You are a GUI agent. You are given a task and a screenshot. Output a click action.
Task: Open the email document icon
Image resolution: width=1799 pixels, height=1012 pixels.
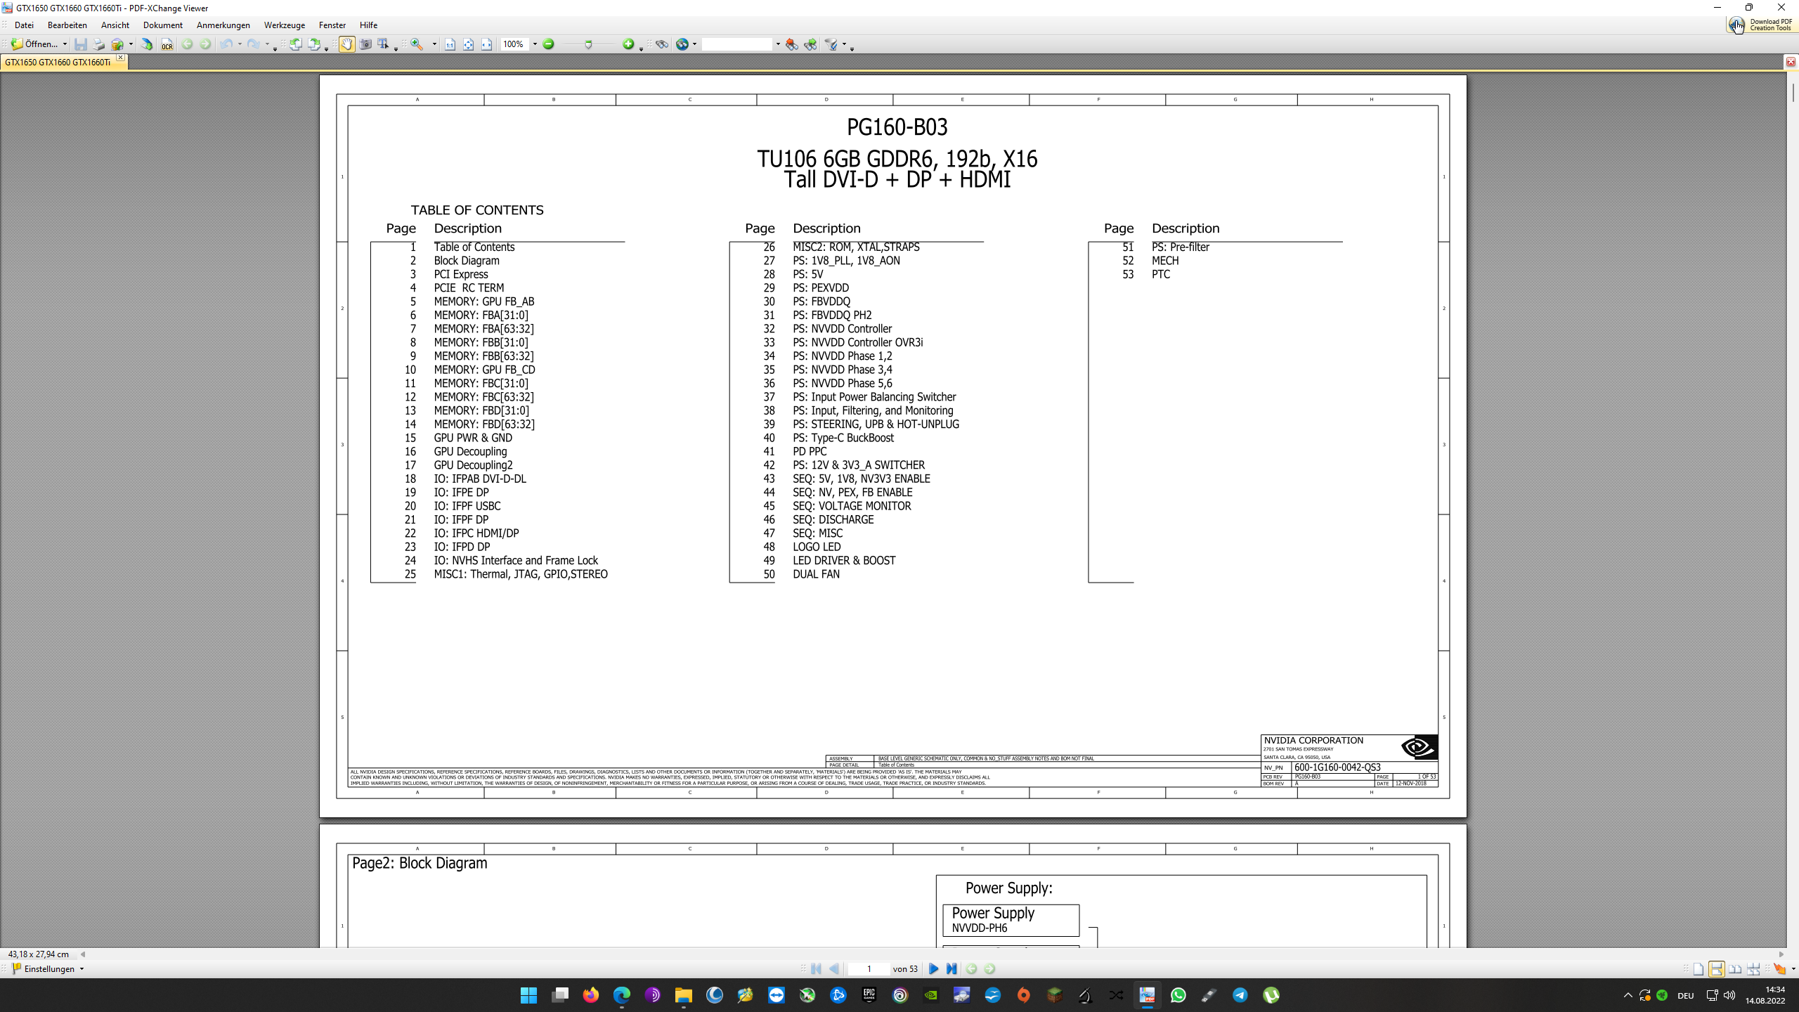(x=117, y=44)
